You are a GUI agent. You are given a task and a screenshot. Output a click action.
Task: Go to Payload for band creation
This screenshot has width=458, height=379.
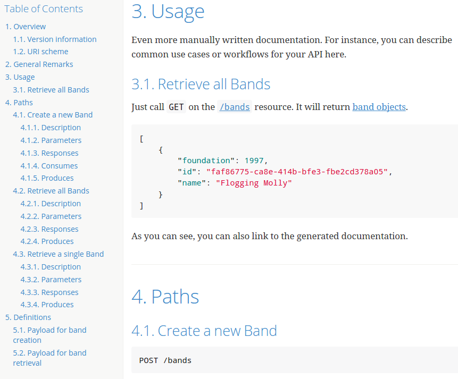point(49,335)
